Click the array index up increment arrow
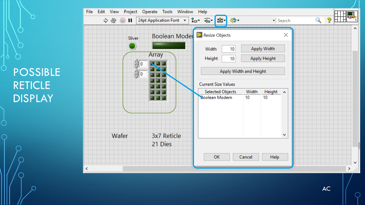 coord(136,62)
